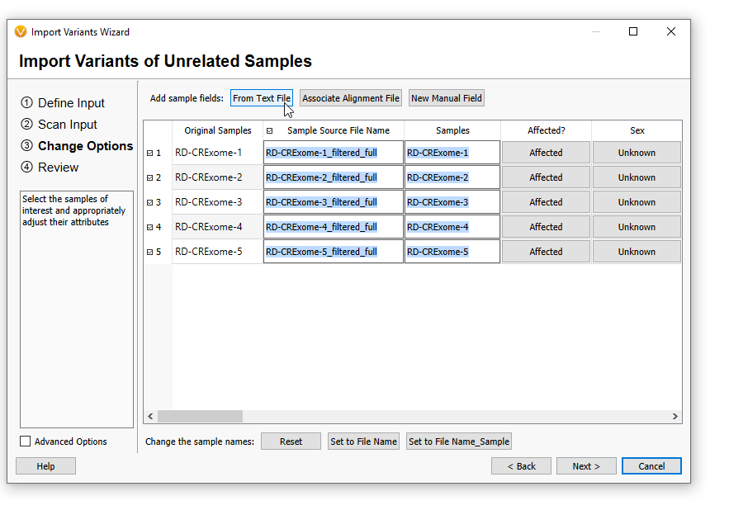Go to the Change Options wizard step
This screenshot has height=510, width=729.
(x=85, y=146)
